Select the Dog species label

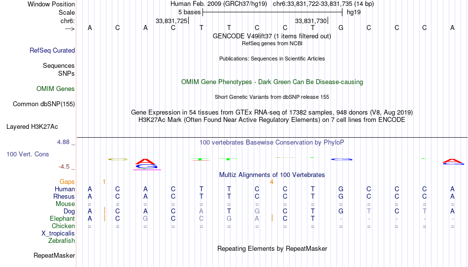click(69, 211)
